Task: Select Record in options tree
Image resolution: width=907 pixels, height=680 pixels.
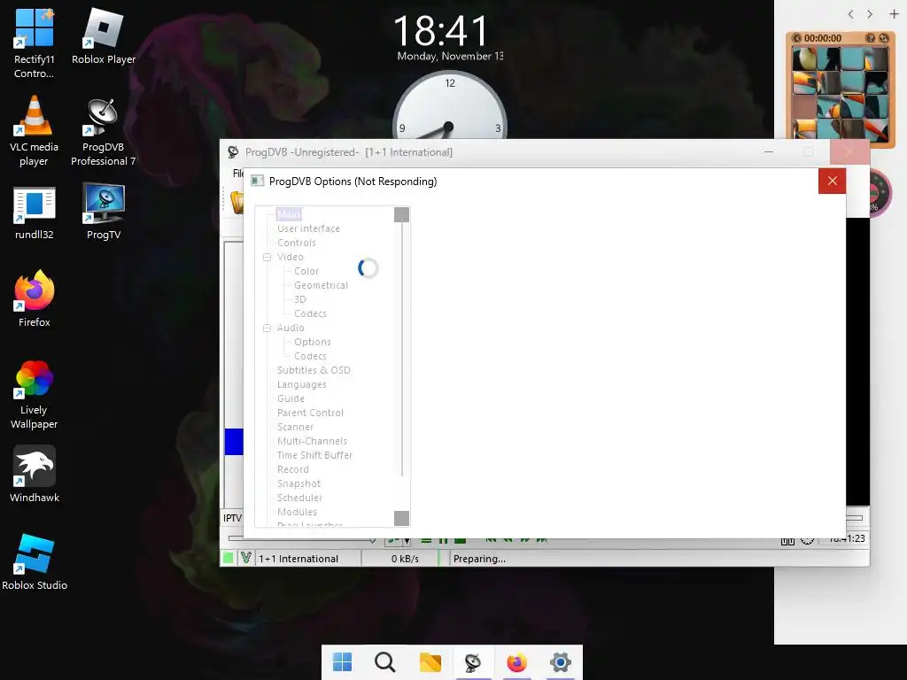Action: (x=292, y=469)
